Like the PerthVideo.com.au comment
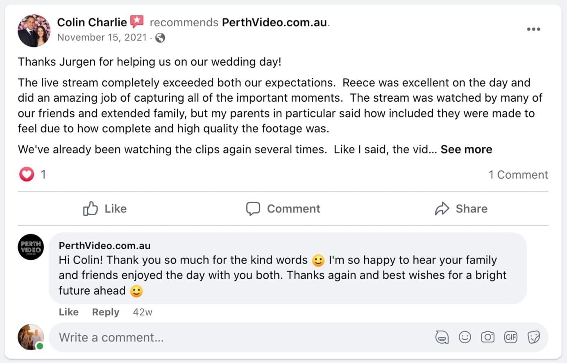 tap(68, 312)
